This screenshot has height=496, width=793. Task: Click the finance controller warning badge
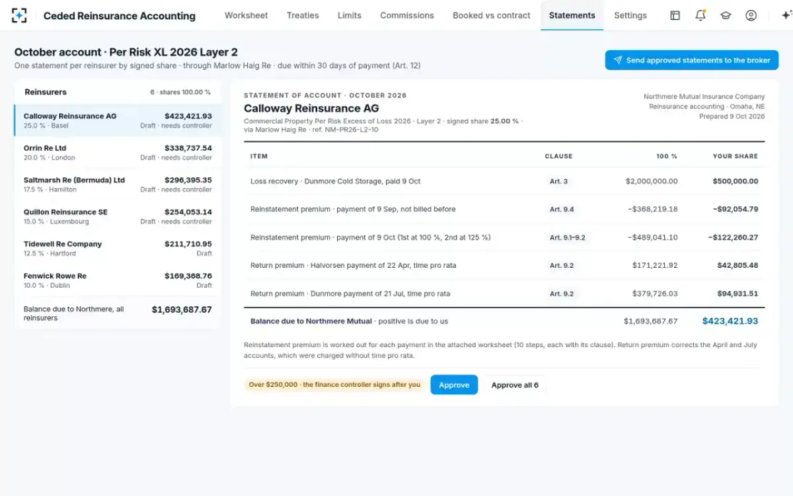click(x=334, y=385)
